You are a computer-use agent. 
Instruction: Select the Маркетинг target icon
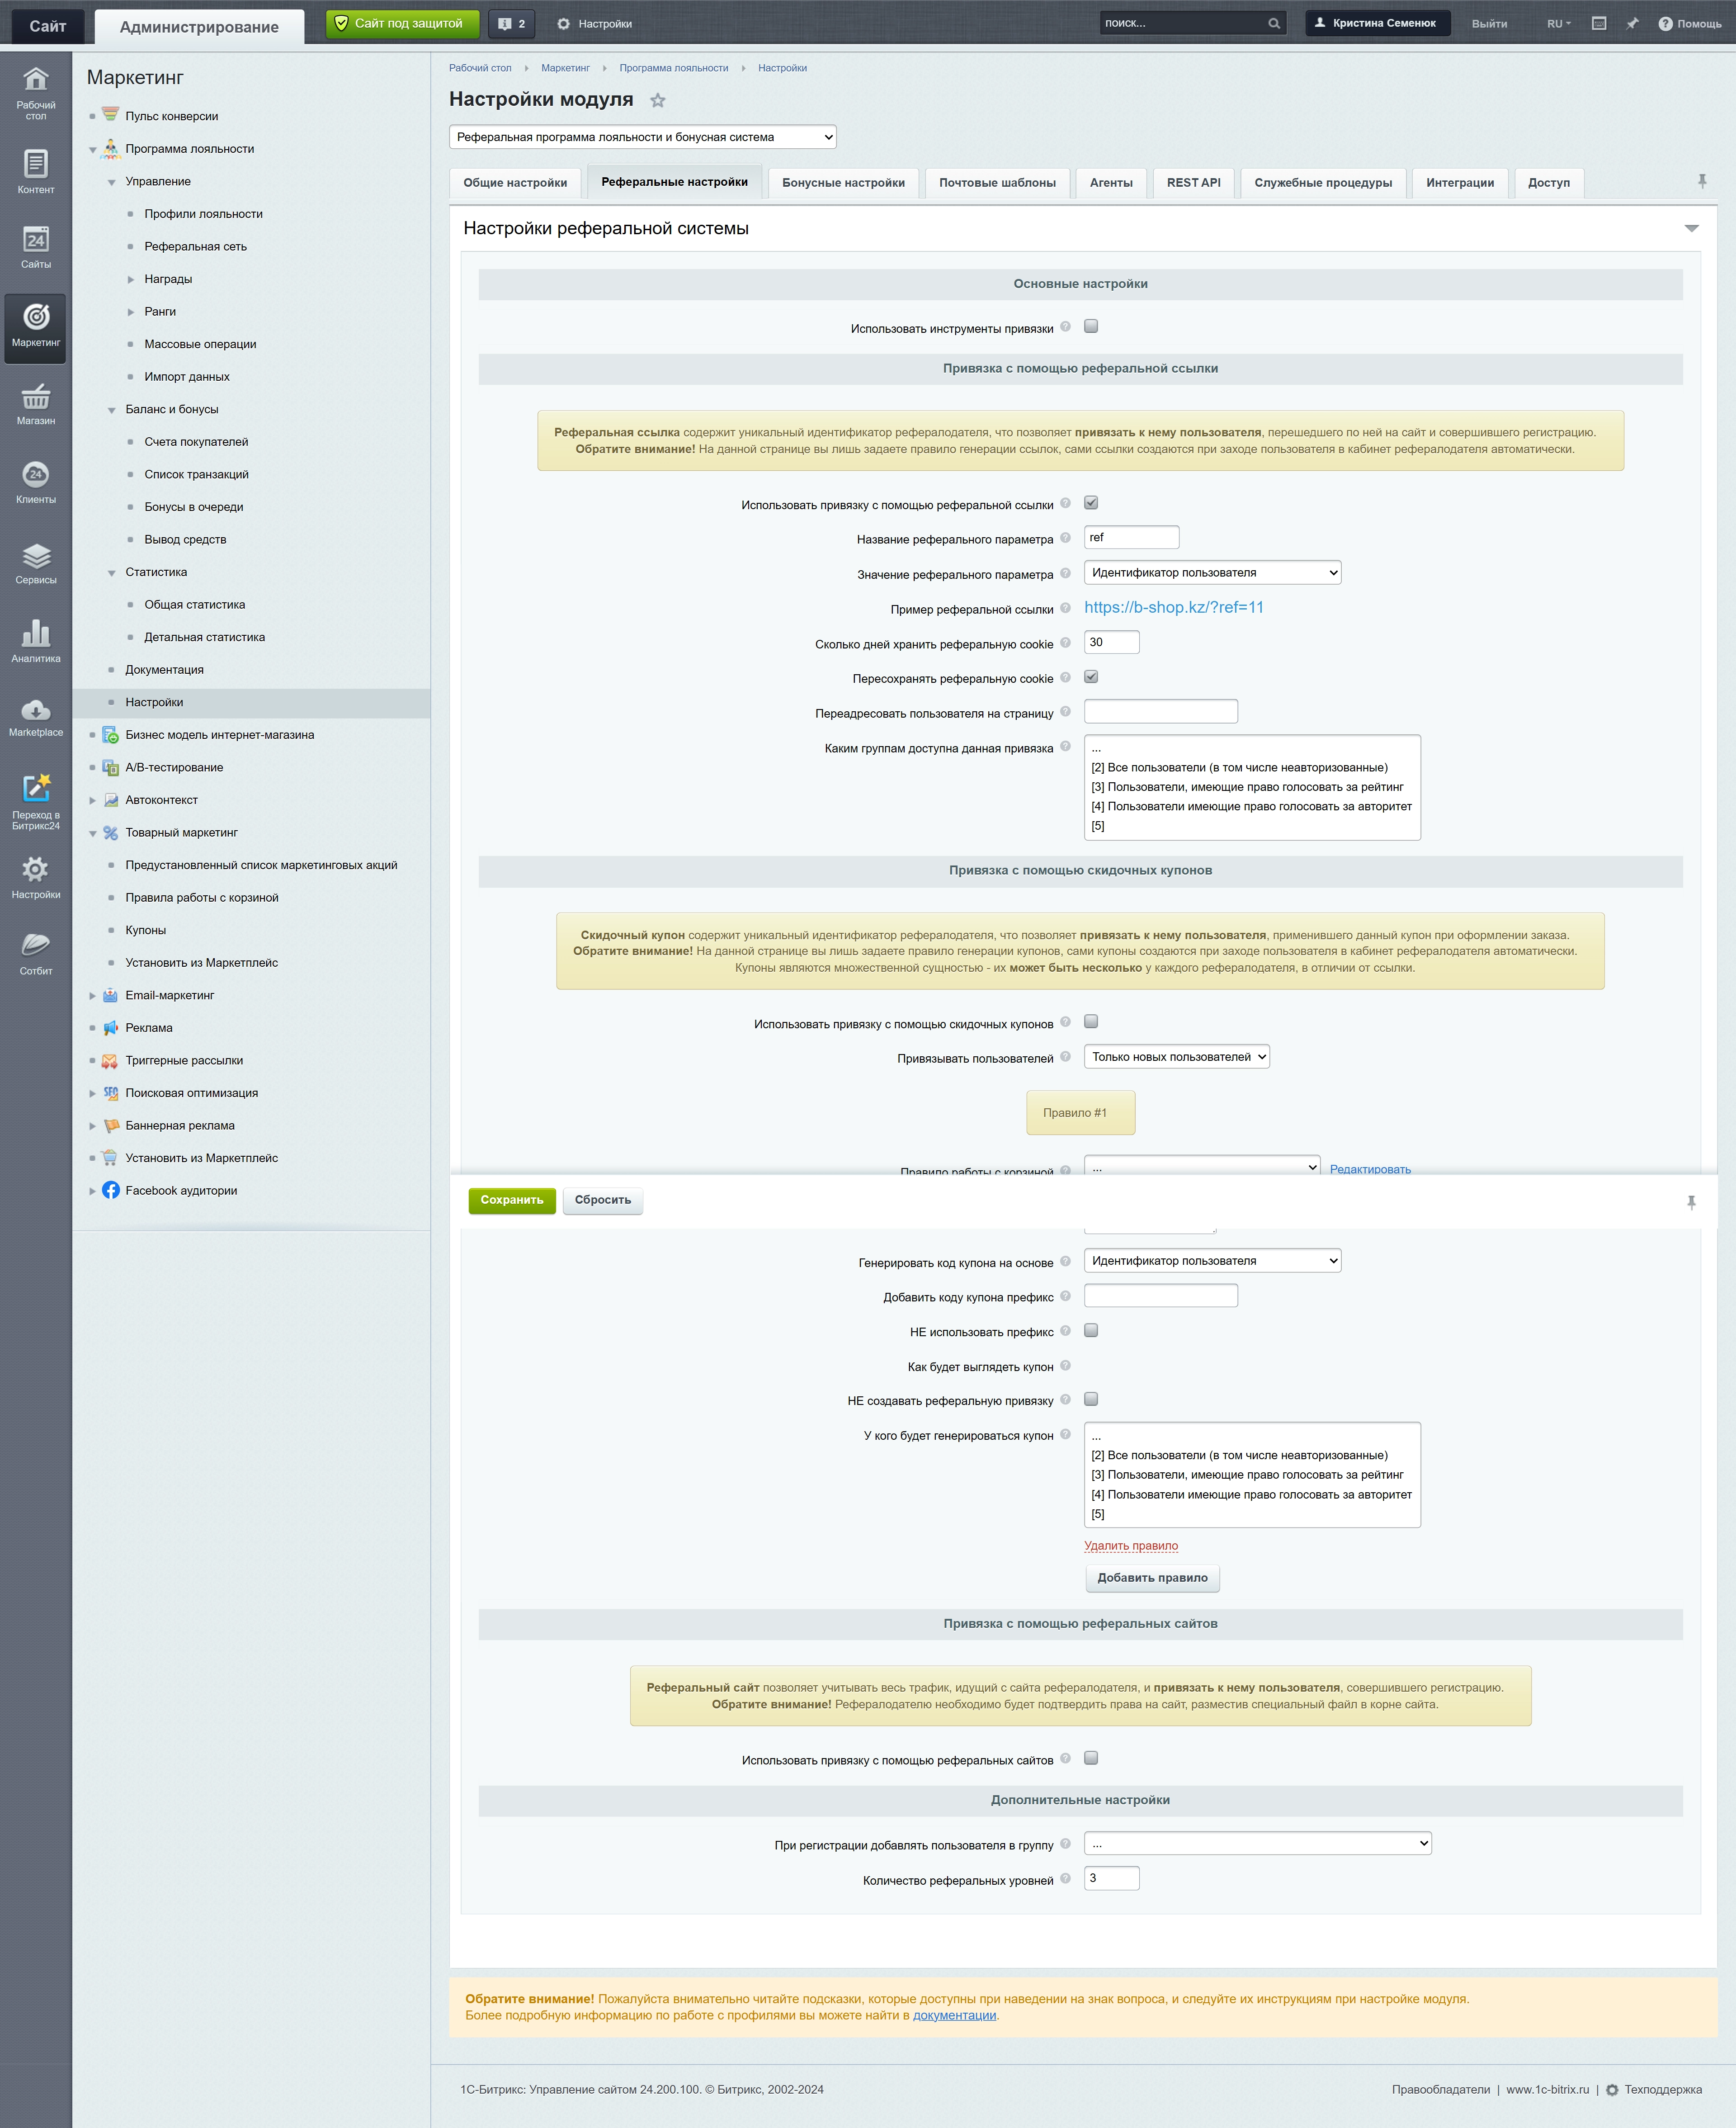[36, 317]
